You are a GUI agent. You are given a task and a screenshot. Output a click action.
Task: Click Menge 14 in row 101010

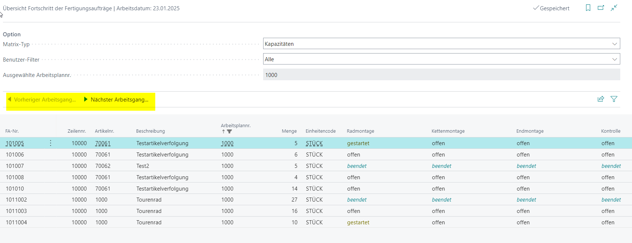coord(294,189)
